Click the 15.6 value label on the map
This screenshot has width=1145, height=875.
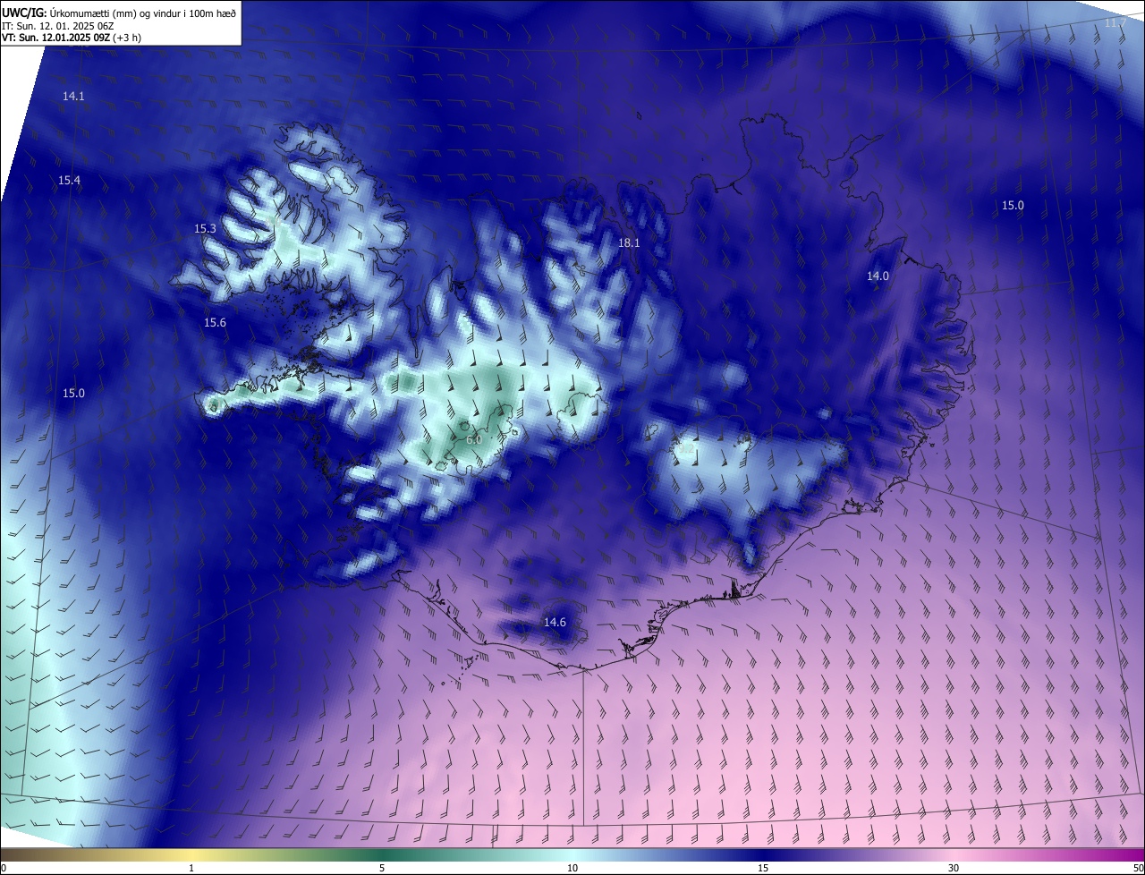[x=215, y=323]
